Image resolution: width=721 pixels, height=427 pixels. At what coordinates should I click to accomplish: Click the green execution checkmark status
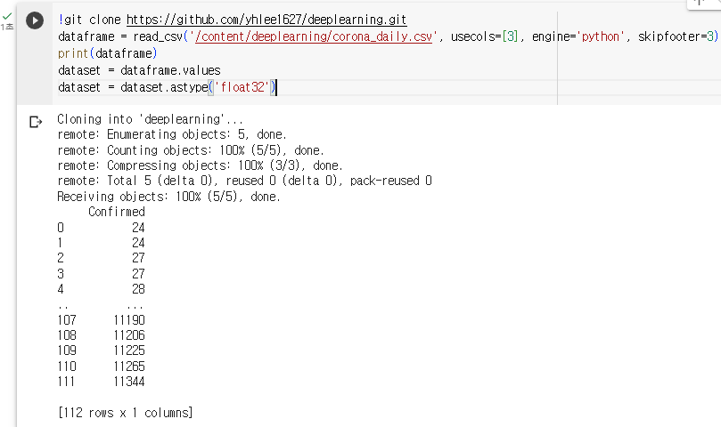click(7, 17)
